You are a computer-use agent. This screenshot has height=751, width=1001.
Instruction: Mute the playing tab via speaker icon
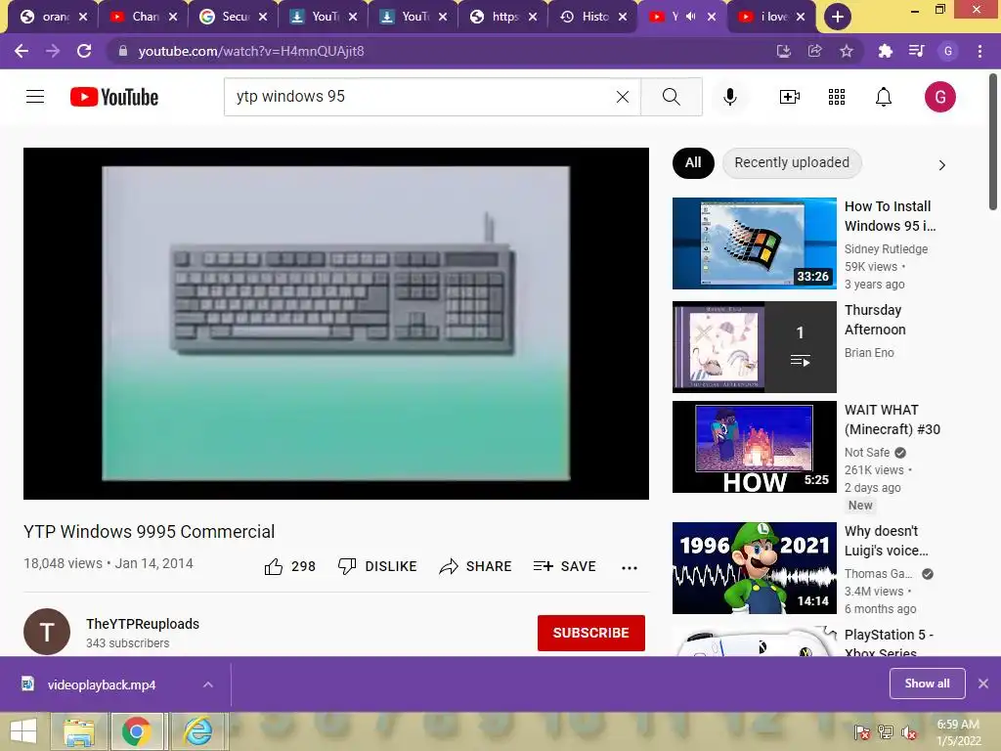[691, 17]
